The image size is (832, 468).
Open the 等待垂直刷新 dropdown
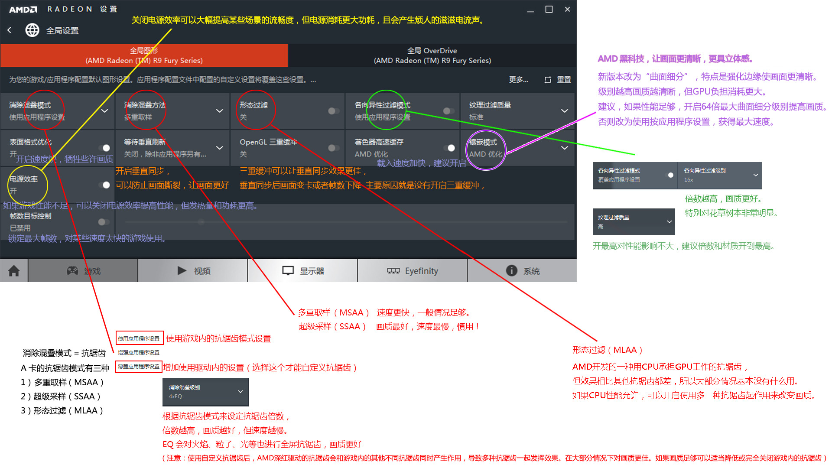[219, 148]
